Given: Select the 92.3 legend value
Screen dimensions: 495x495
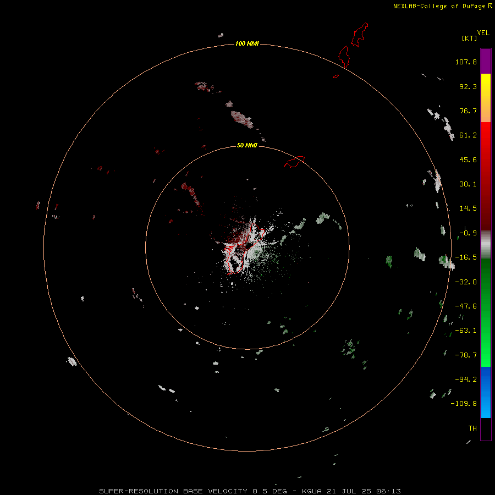Looking at the screenshot, I should [468, 86].
